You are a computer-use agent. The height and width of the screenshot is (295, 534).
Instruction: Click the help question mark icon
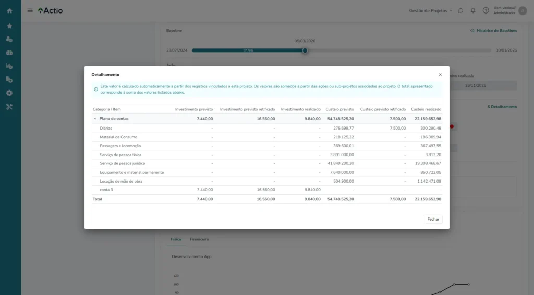486,10
